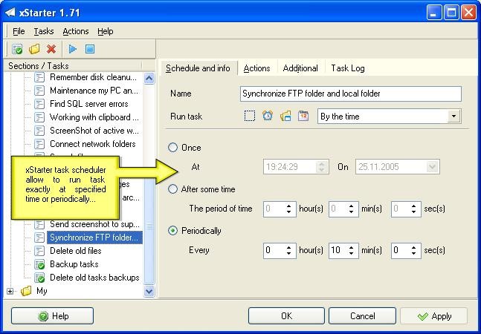Screen dimensions: 481x334
Task: Select the dashed-square run task icon
Action: pos(250,116)
